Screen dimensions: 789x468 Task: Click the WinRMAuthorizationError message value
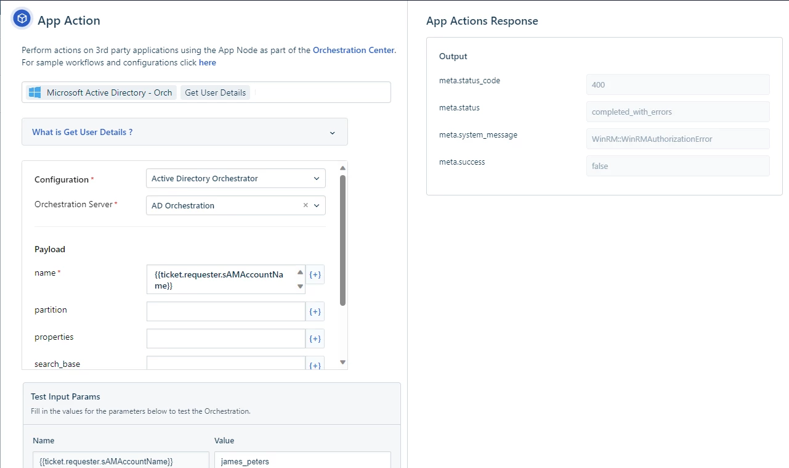(x=678, y=139)
